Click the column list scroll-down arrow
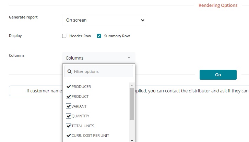 pos(132,140)
